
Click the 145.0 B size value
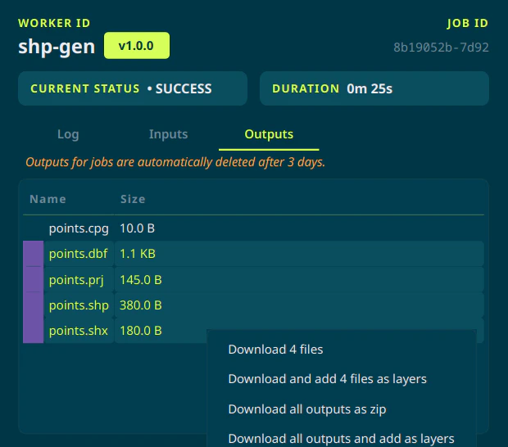pos(141,280)
